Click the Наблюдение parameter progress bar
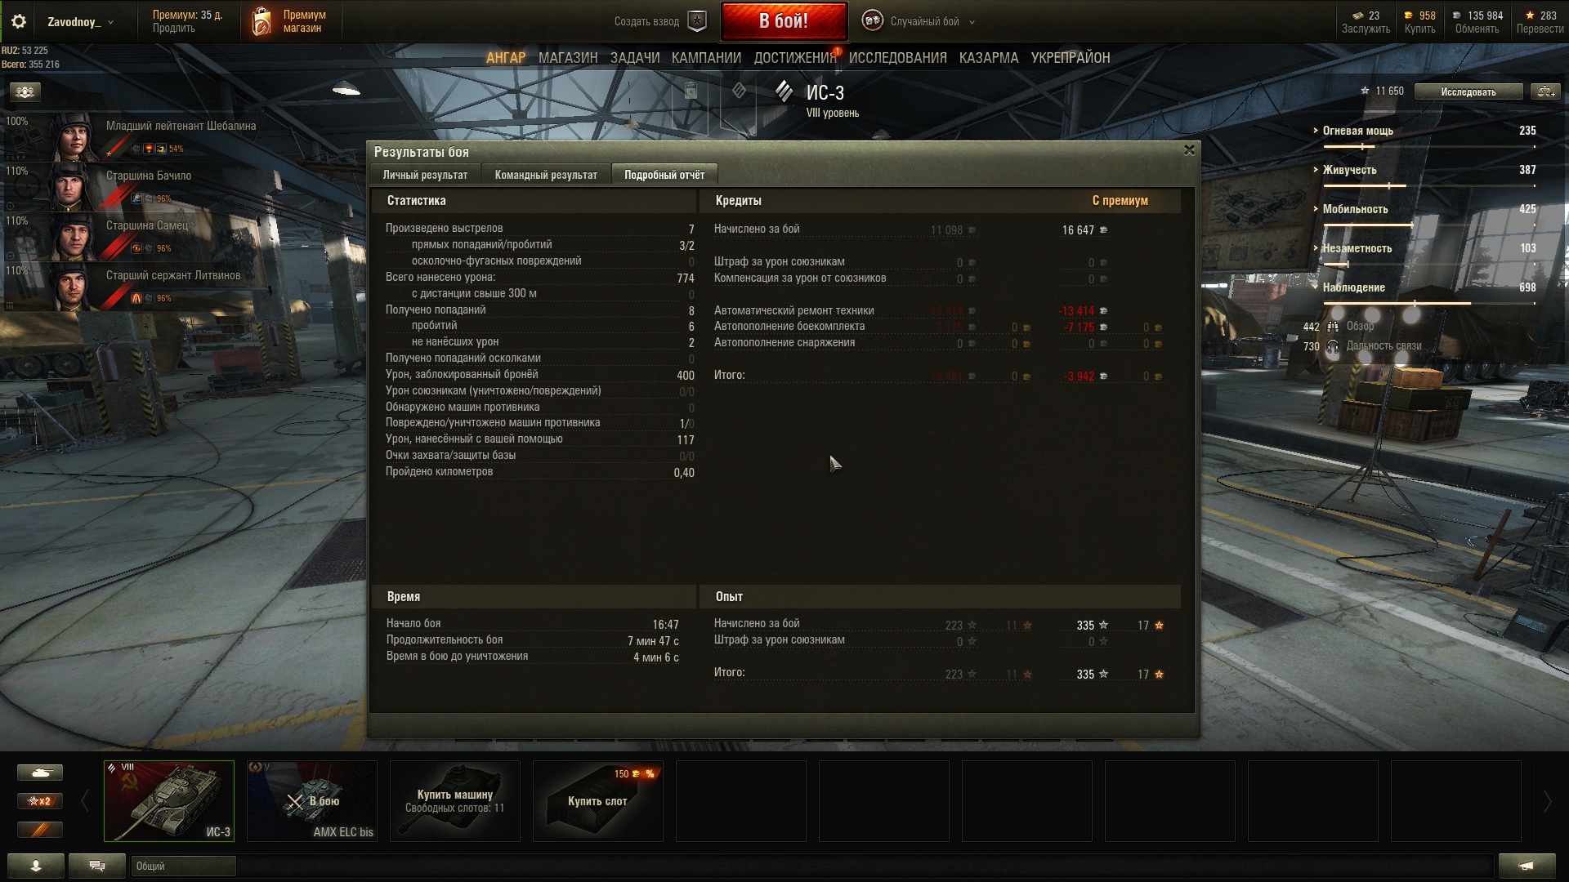The width and height of the screenshot is (1569, 882). pyautogui.click(x=1428, y=304)
